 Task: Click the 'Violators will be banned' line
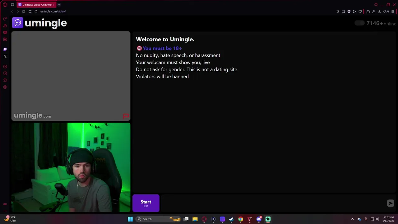[x=162, y=77]
